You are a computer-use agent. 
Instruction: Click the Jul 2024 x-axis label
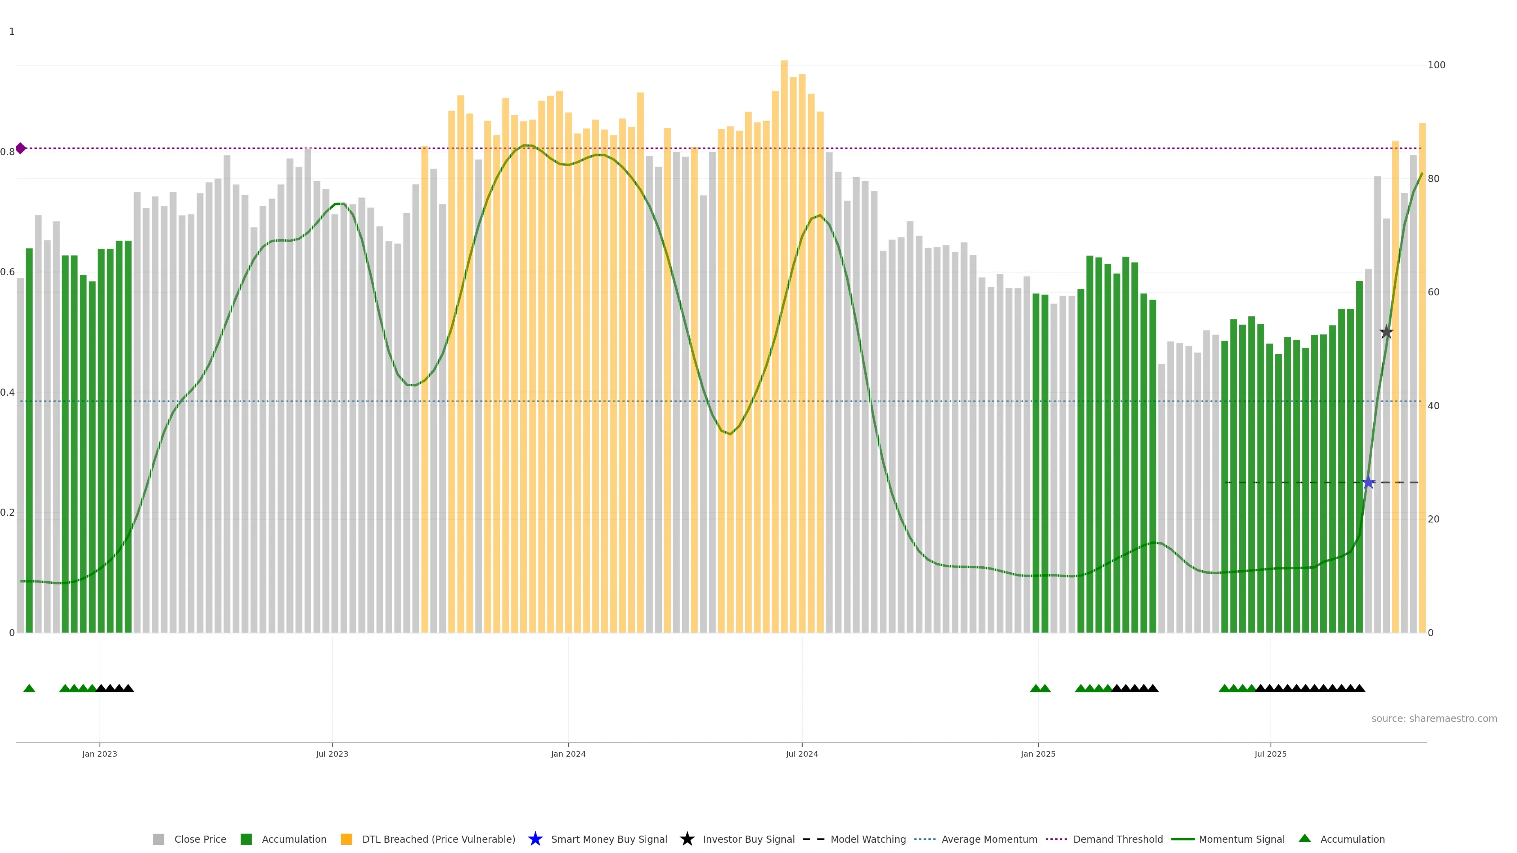(802, 753)
